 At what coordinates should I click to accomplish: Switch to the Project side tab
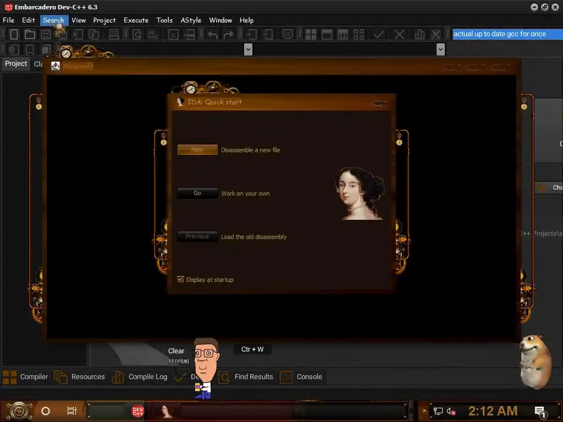coord(16,64)
